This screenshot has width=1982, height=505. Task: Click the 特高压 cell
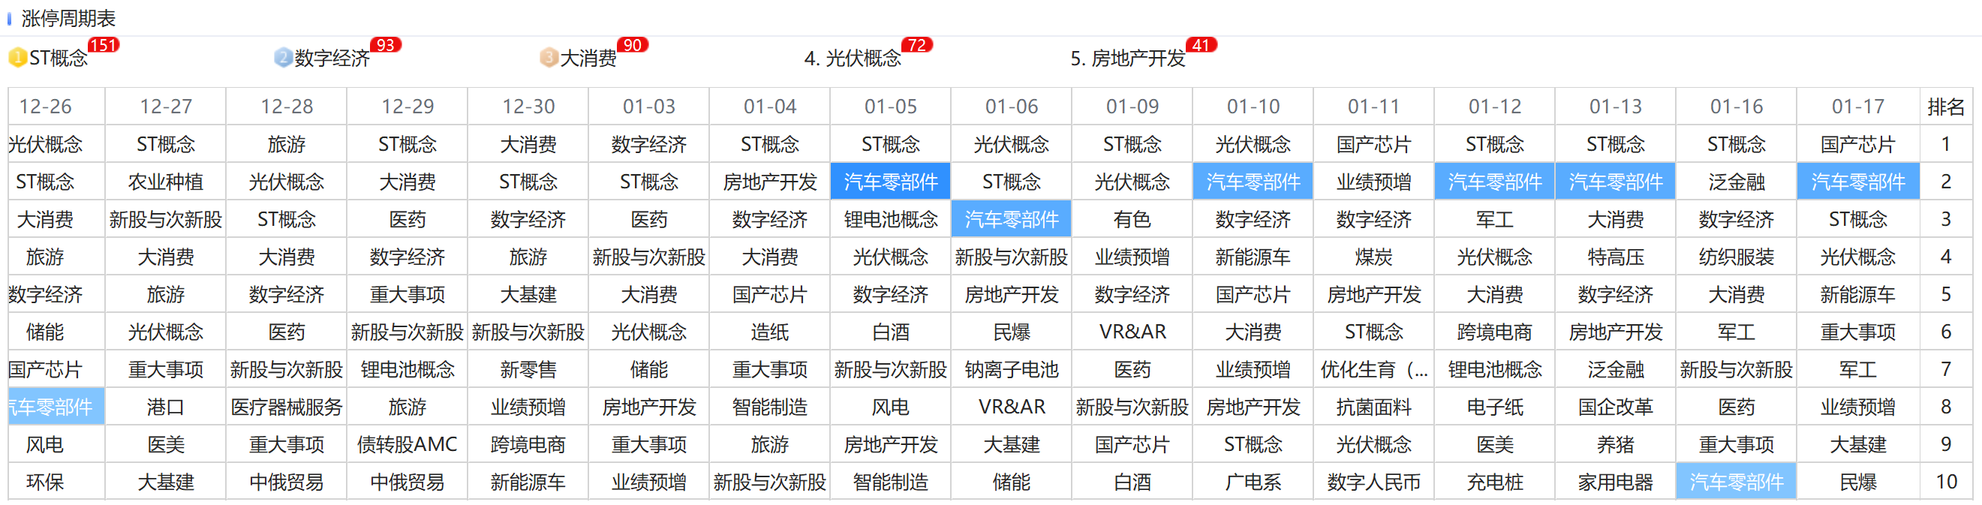click(1615, 257)
